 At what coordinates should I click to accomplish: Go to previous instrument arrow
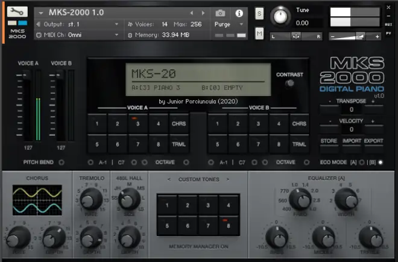(192, 13)
